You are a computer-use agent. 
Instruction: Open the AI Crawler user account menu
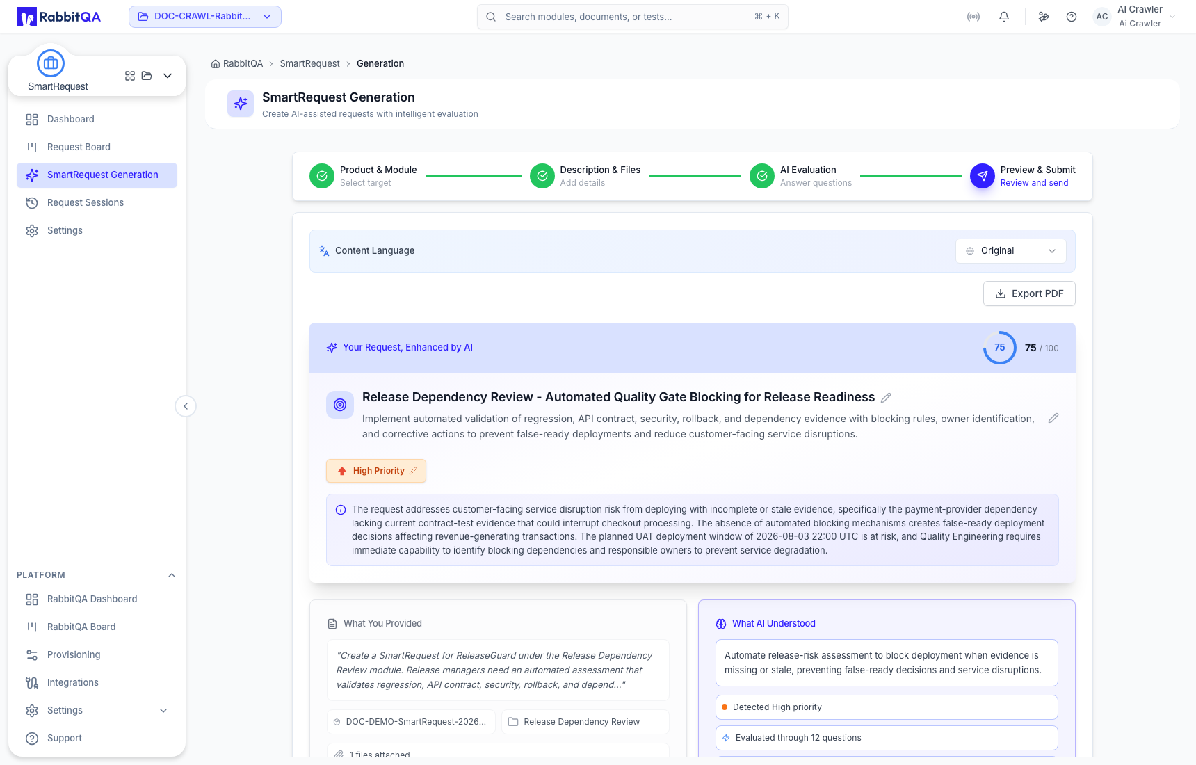pos(1135,17)
